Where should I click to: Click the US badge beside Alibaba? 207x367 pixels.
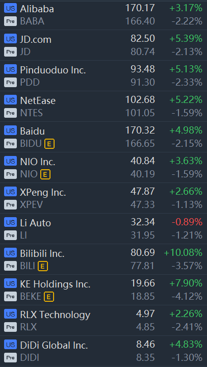[x=10, y=8]
